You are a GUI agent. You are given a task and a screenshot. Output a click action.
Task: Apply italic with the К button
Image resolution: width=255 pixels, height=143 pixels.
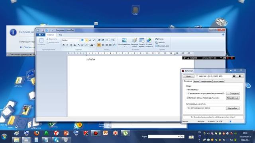tap(67, 45)
